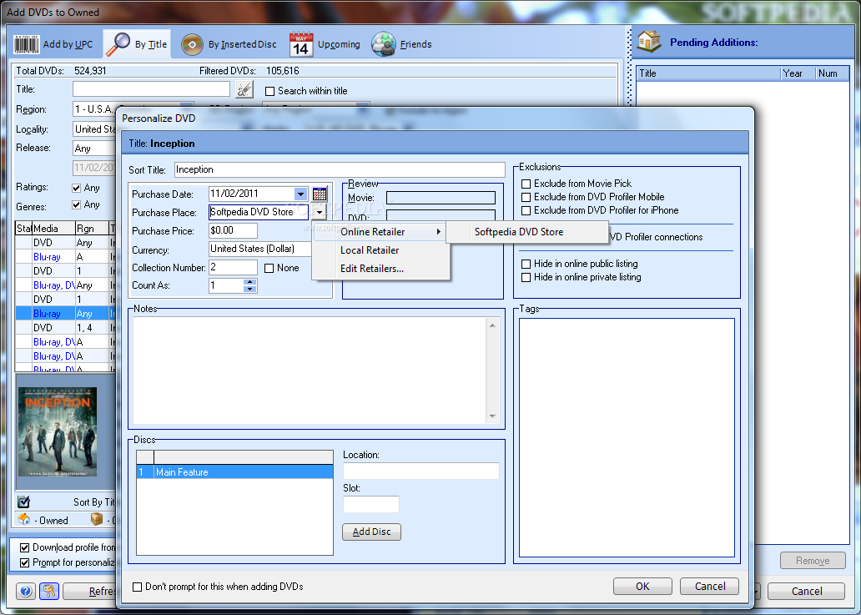Screen dimensions: 861x615
Task: Click OK in Personalize DVD dialog
Action: [642, 587]
